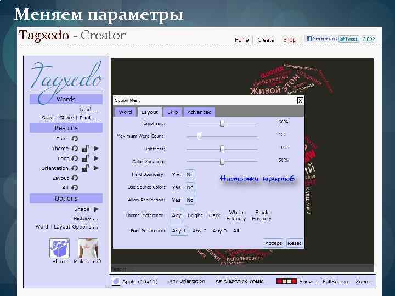The width and height of the screenshot is (395, 296).
Task: Toggle the Theme lock icon
Action: [x=86, y=149]
